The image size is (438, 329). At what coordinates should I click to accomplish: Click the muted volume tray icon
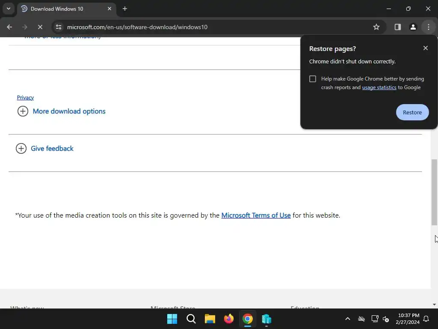click(x=386, y=319)
